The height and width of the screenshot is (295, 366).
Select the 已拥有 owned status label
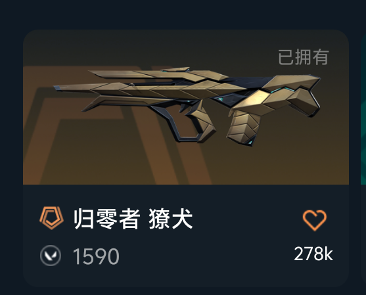tap(303, 57)
